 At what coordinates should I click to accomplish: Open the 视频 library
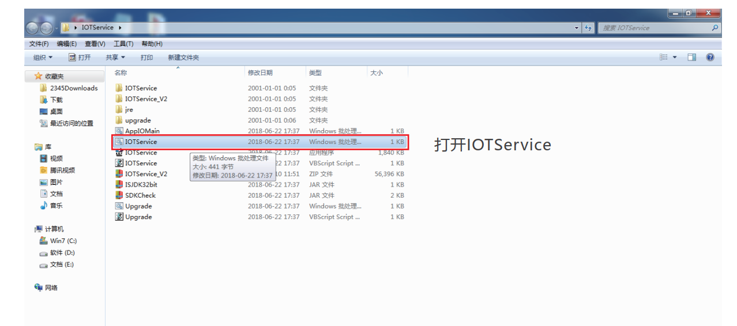pos(51,158)
